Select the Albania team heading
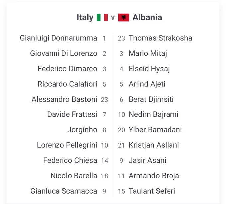Screen dimensions: 226x204 147,17
